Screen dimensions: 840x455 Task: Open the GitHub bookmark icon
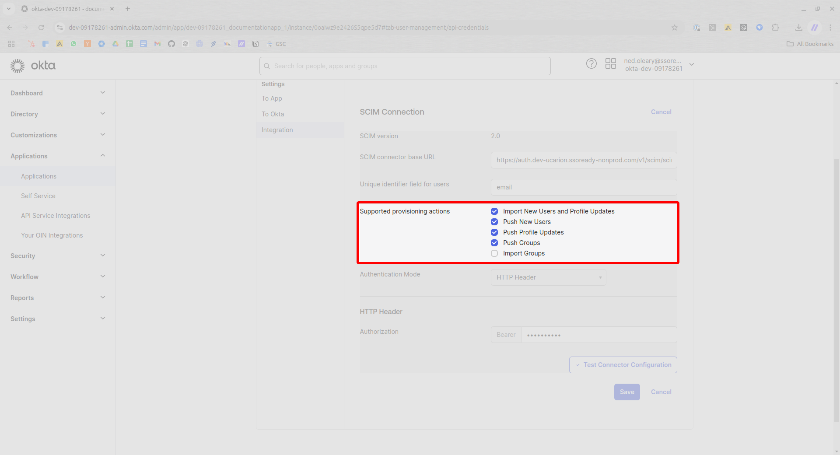171,44
